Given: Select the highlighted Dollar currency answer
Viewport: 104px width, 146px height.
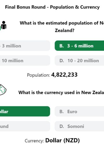Looking at the screenshot, I should [25, 111].
